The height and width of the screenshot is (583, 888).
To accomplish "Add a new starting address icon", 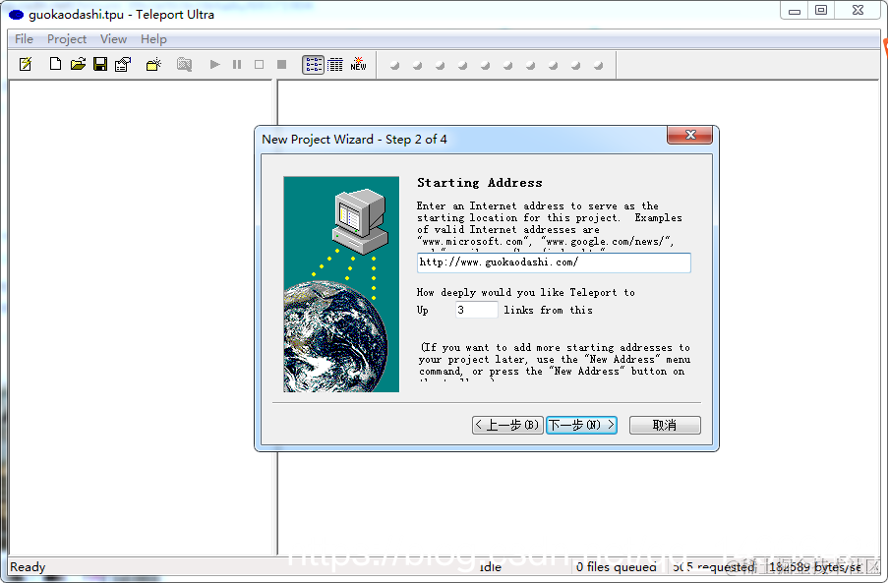I will (x=153, y=64).
